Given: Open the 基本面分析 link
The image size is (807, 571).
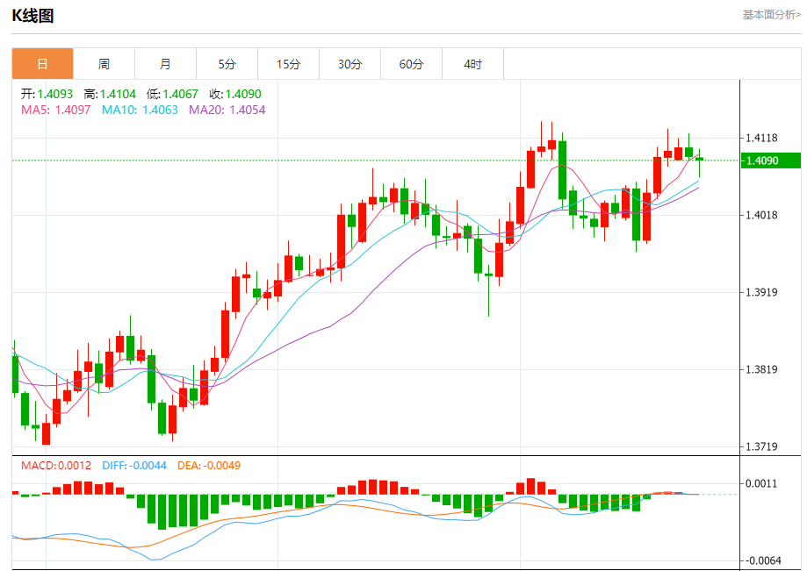Looking at the screenshot, I should [x=771, y=14].
